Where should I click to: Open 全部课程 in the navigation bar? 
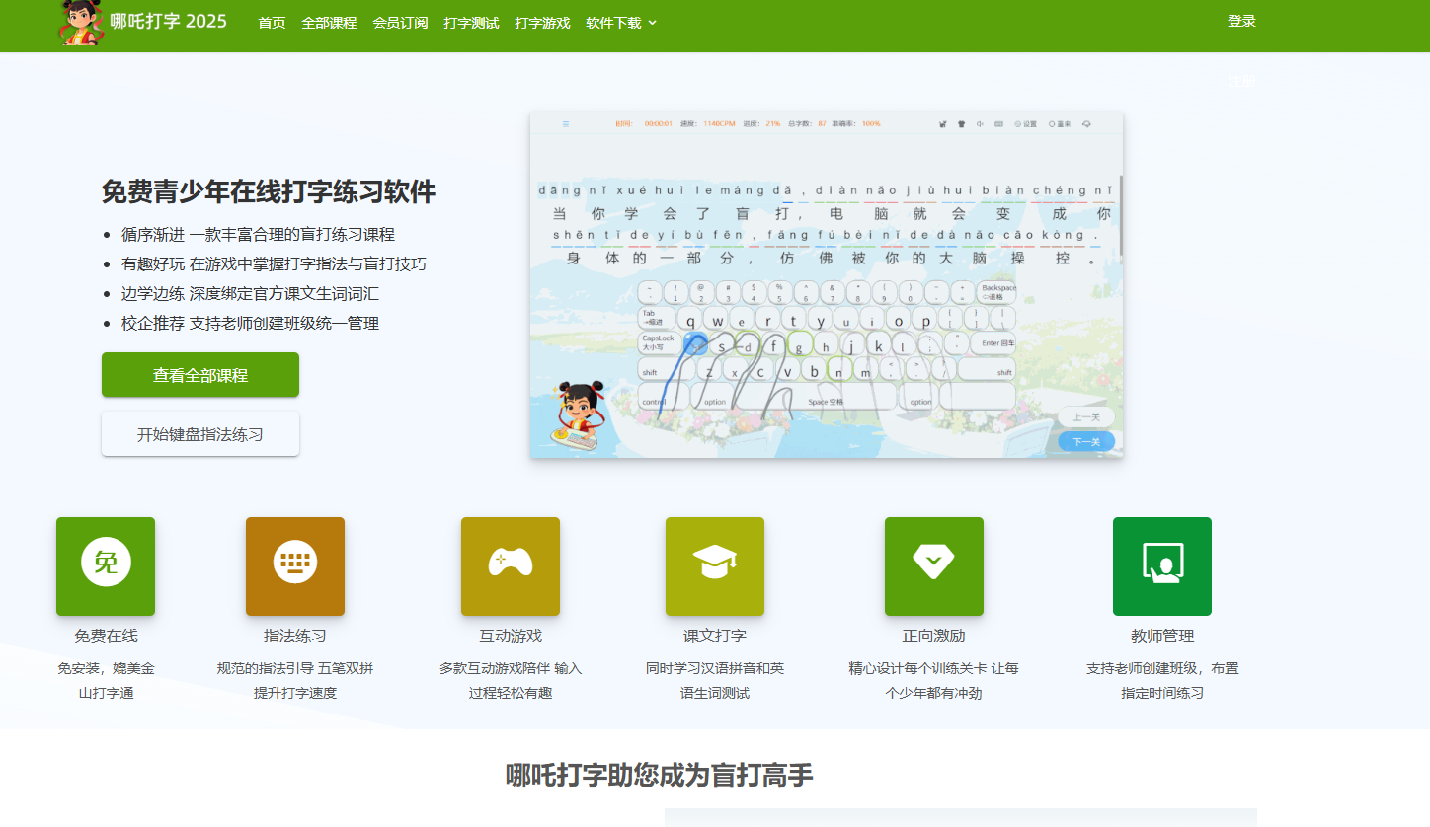329,23
